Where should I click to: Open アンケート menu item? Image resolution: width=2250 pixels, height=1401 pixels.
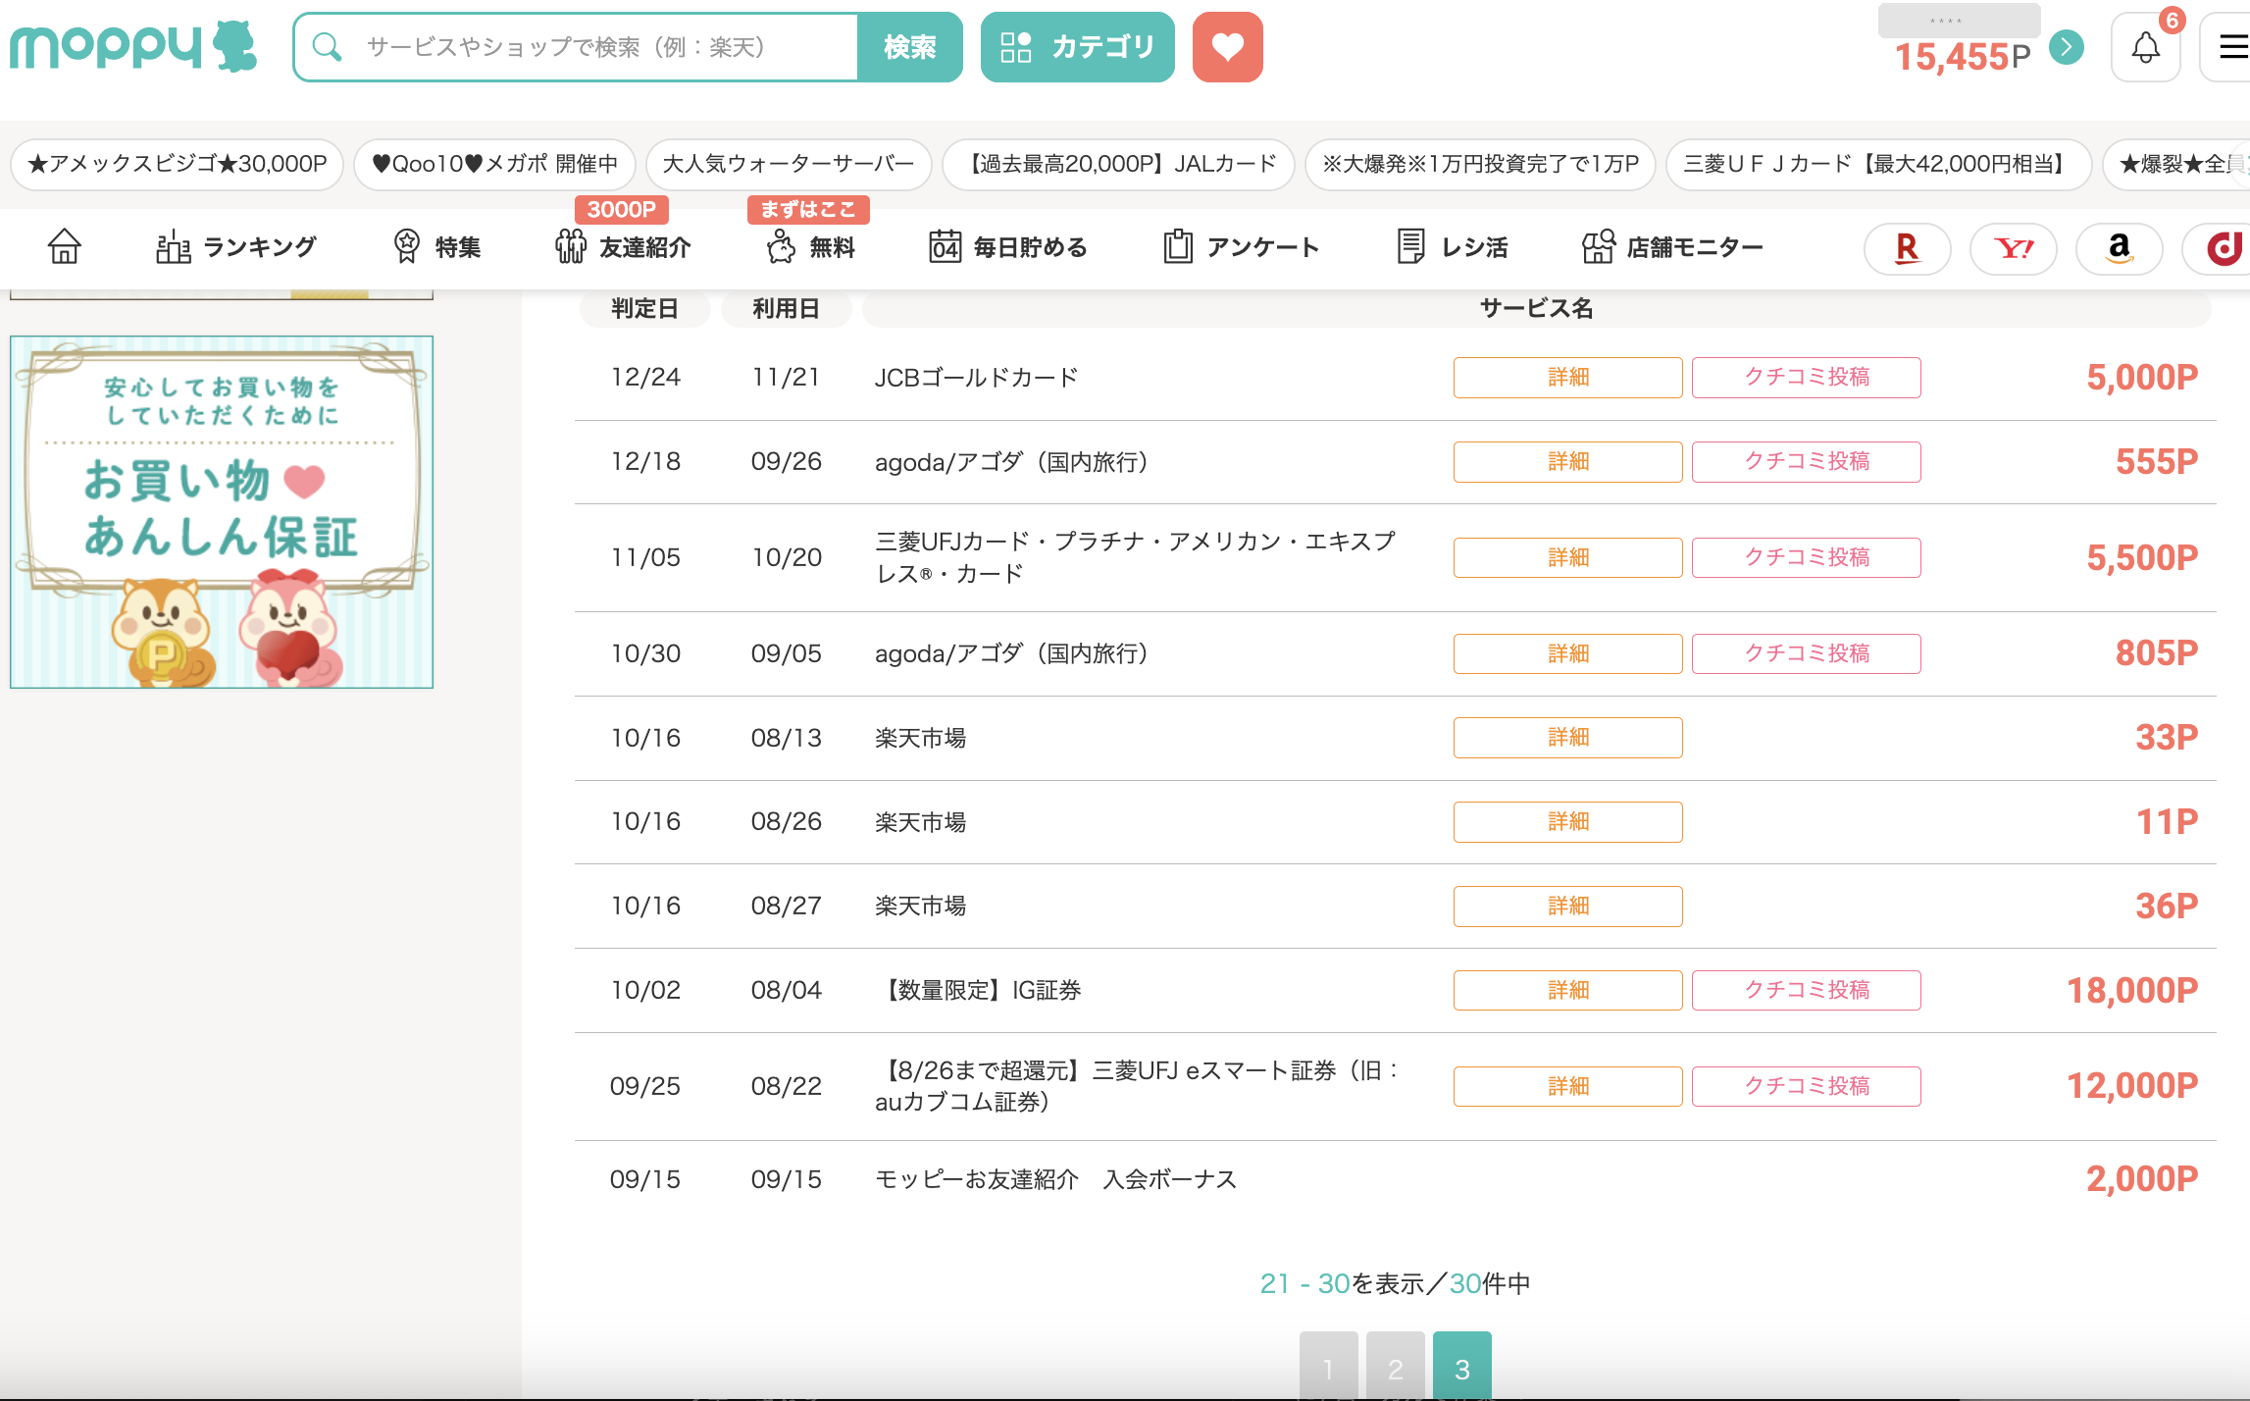pyautogui.click(x=1241, y=247)
